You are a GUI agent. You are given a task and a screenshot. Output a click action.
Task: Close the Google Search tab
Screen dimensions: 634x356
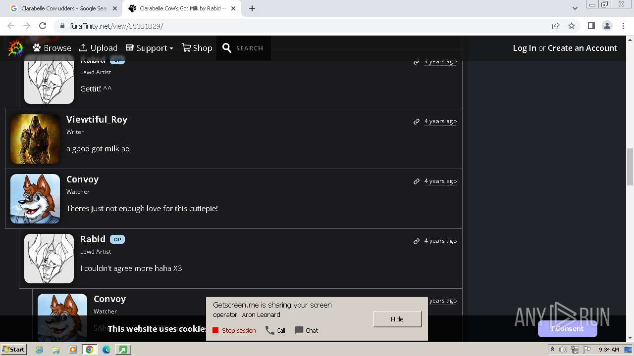[x=115, y=8]
